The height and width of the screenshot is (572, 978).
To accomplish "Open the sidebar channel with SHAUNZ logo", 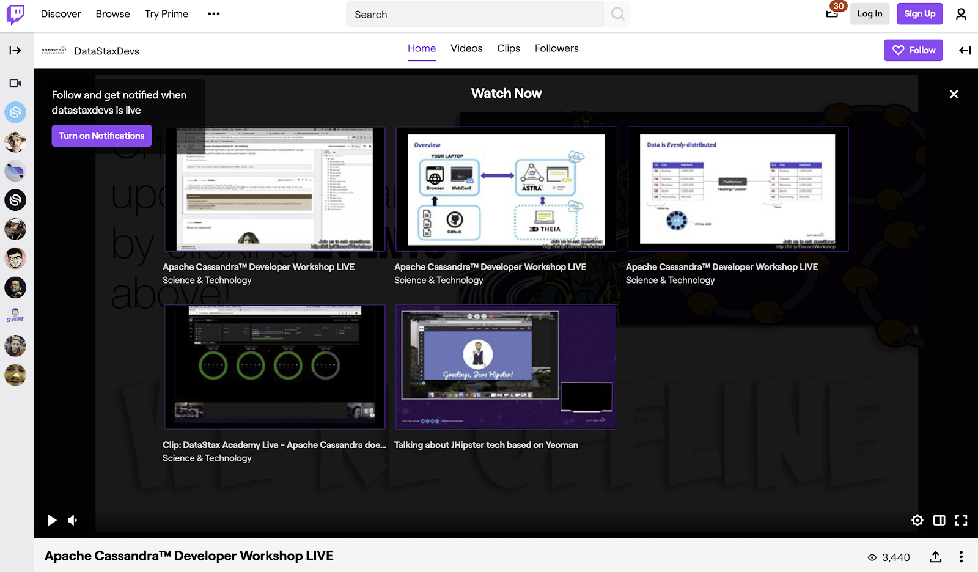I will [15, 317].
